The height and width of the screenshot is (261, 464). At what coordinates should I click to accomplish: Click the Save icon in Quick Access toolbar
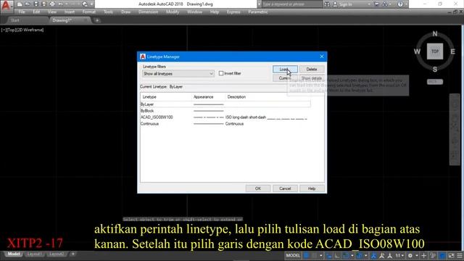point(36,4)
